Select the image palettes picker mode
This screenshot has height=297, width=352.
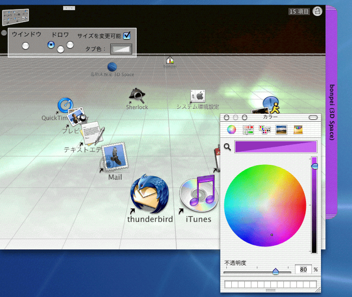[x=281, y=130]
